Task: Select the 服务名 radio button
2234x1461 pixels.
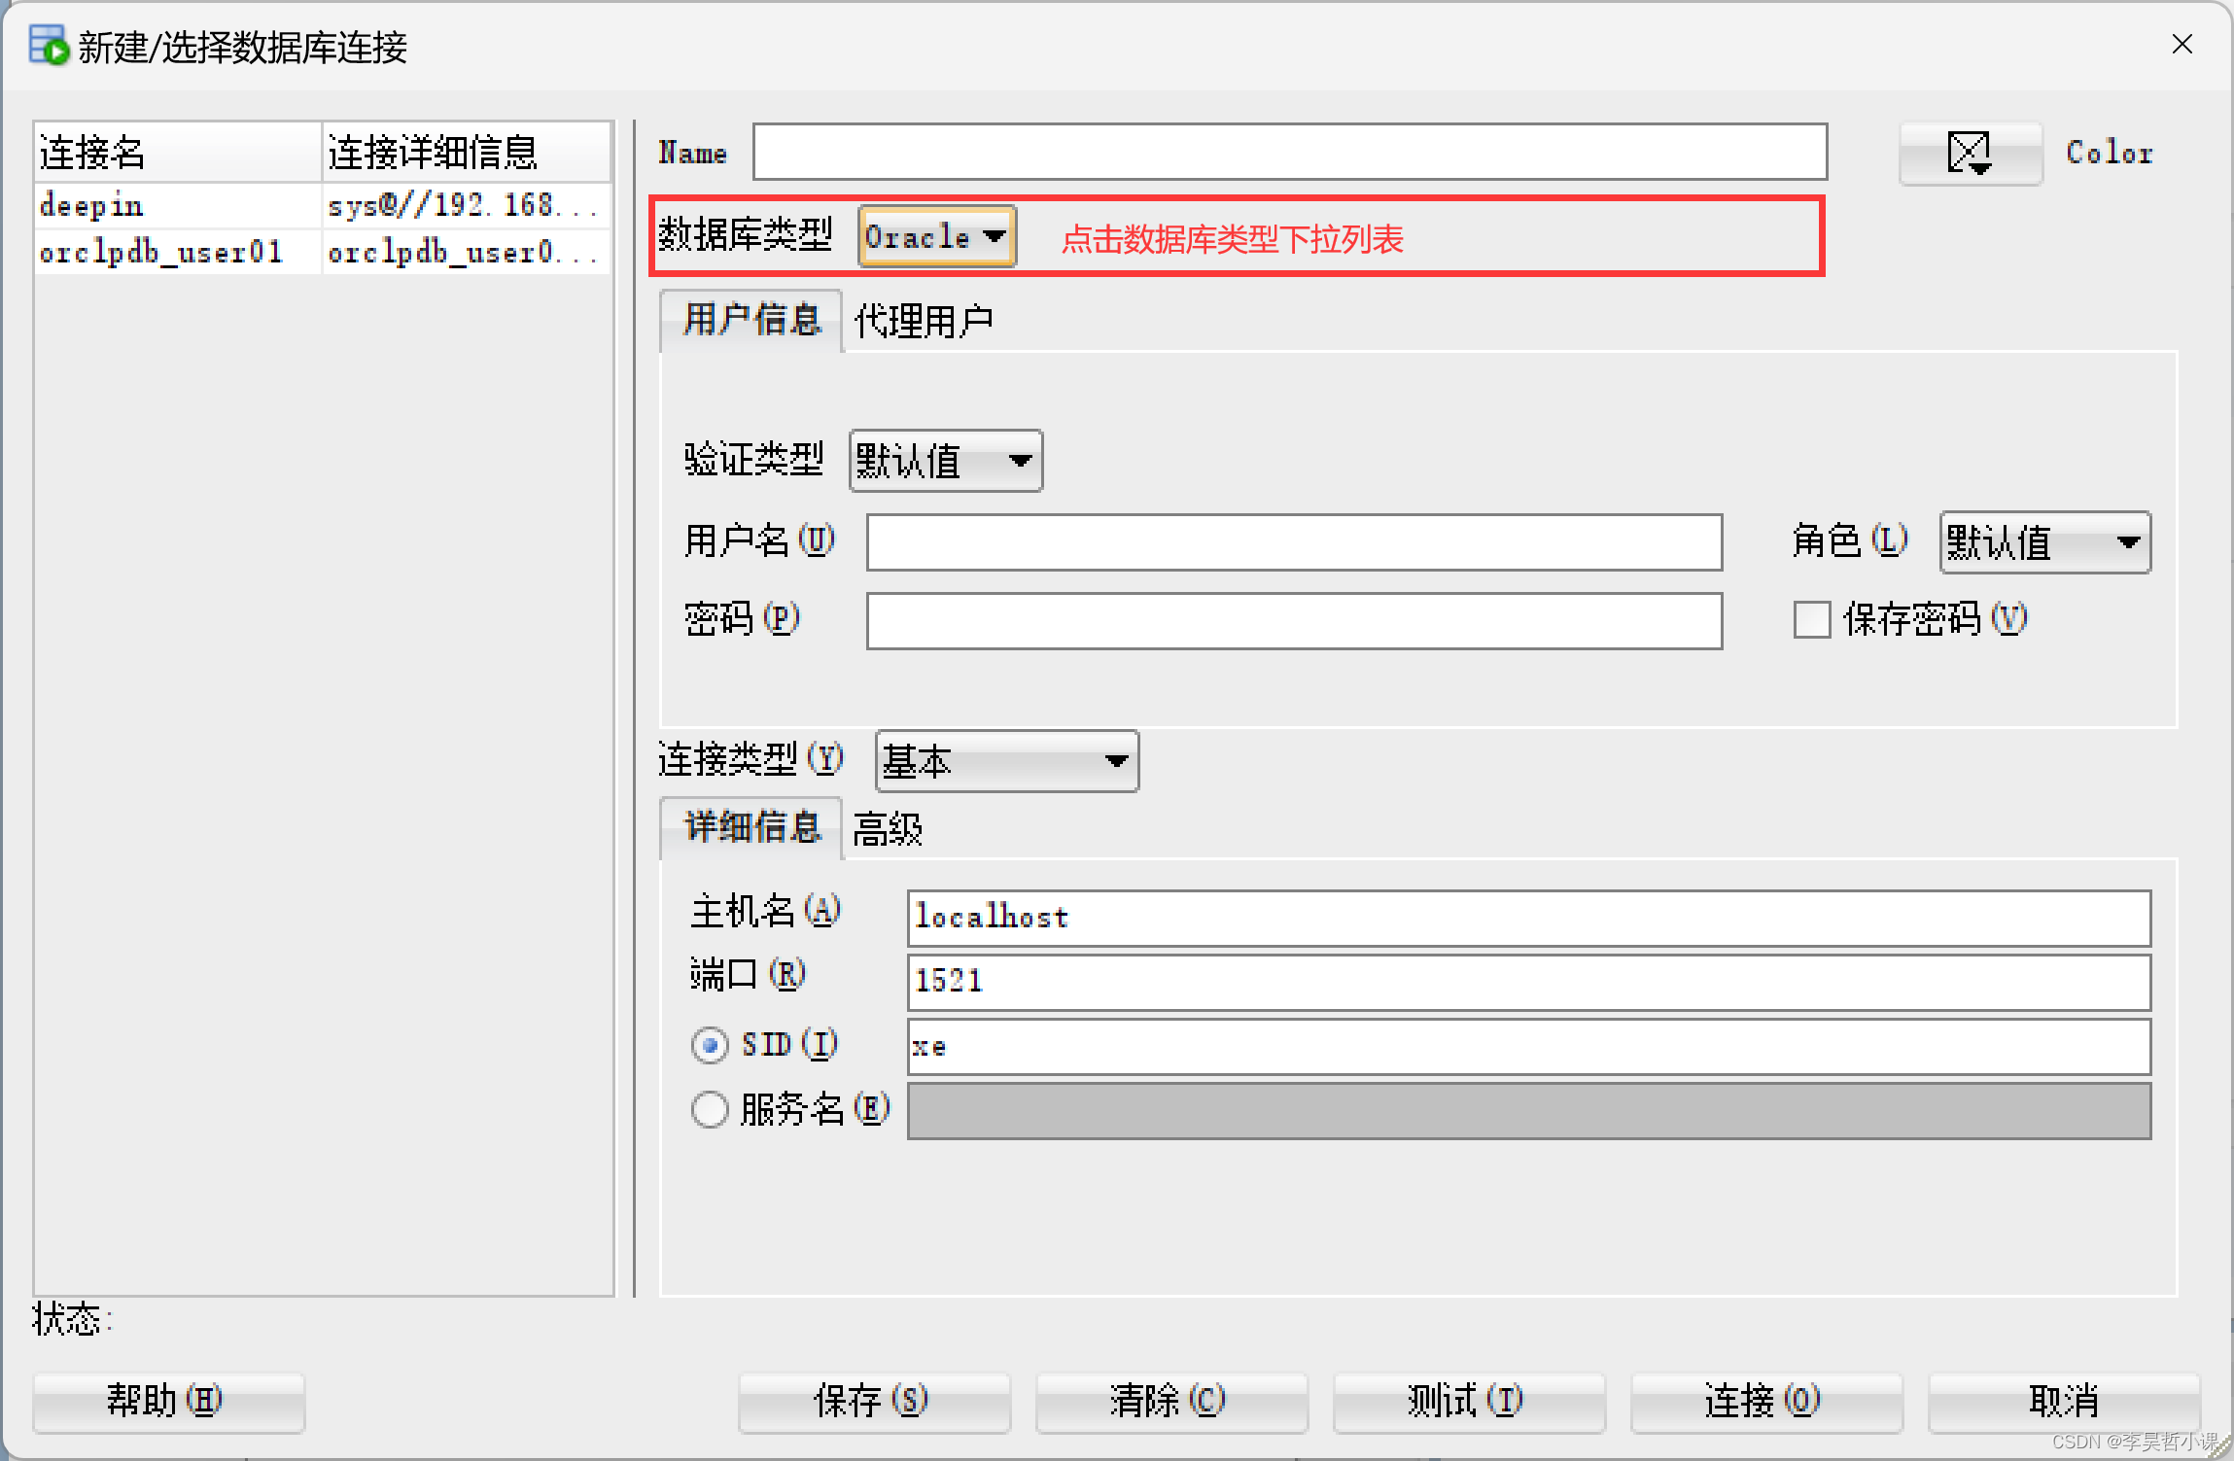Action: tap(710, 1109)
